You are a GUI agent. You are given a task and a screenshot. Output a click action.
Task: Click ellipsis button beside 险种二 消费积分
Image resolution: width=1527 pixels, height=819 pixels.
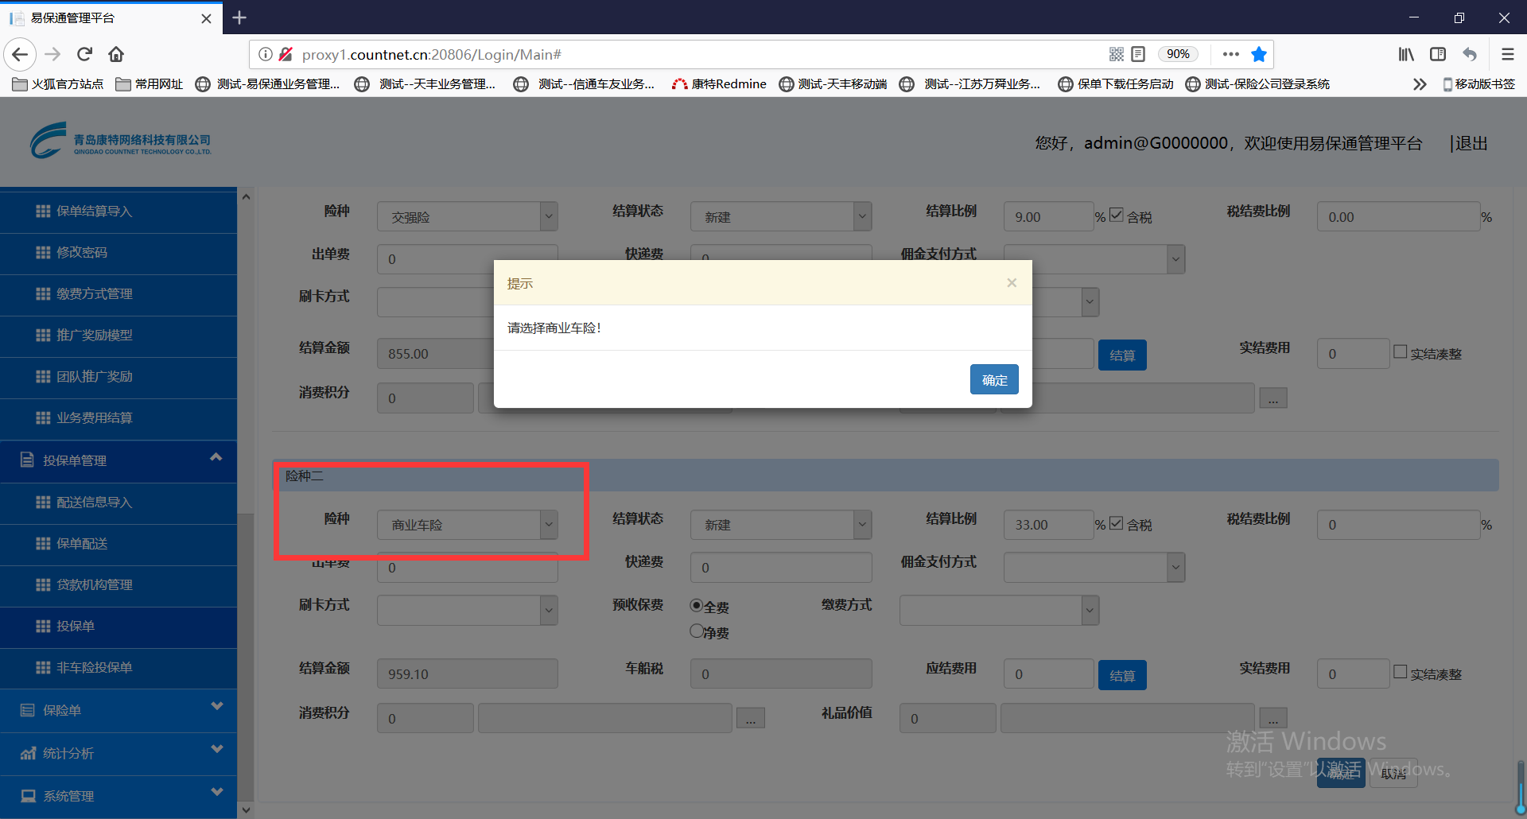pyautogui.click(x=751, y=718)
